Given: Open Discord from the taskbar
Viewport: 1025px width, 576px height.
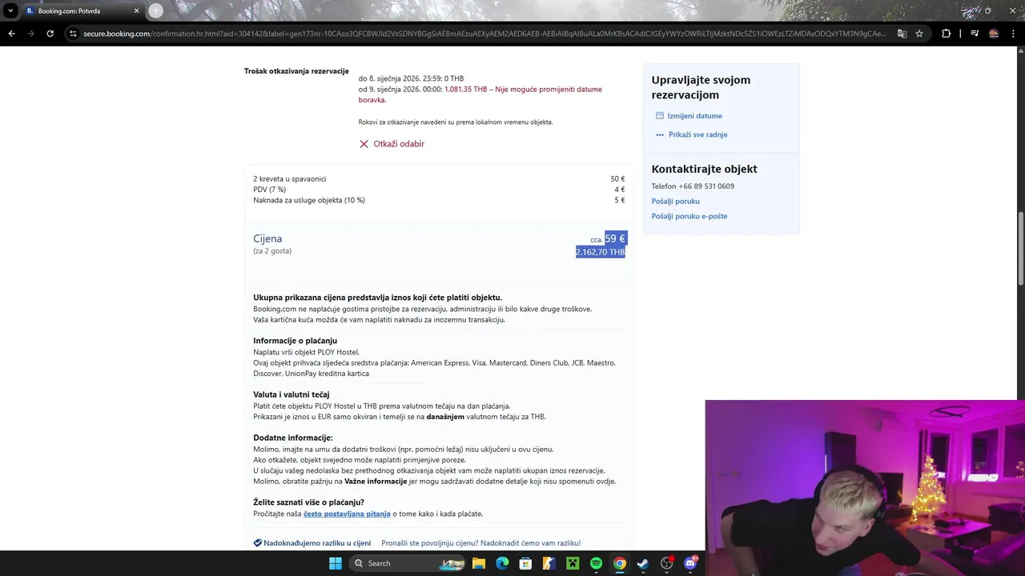Looking at the screenshot, I should pyautogui.click(x=690, y=563).
